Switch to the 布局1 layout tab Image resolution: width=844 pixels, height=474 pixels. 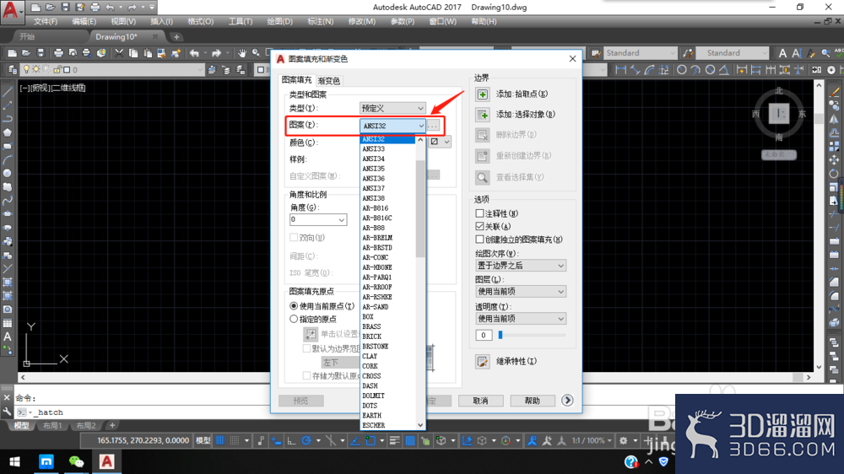pyautogui.click(x=52, y=426)
